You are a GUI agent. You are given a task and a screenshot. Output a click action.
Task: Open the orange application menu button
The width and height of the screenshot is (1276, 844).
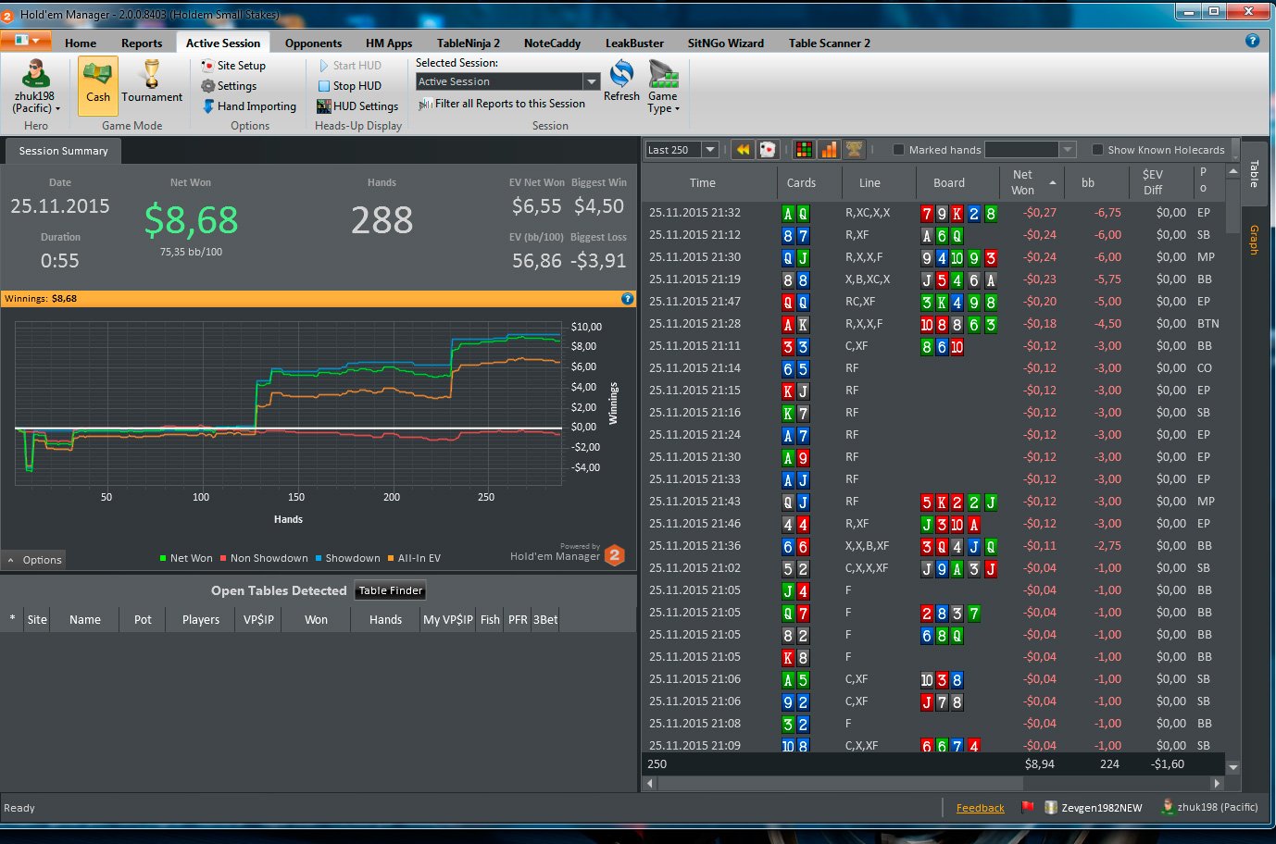click(x=27, y=41)
